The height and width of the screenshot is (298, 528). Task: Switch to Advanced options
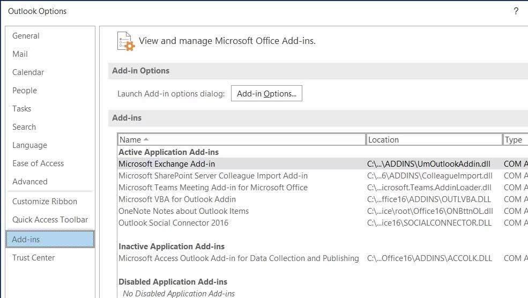click(x=30, y=182)
